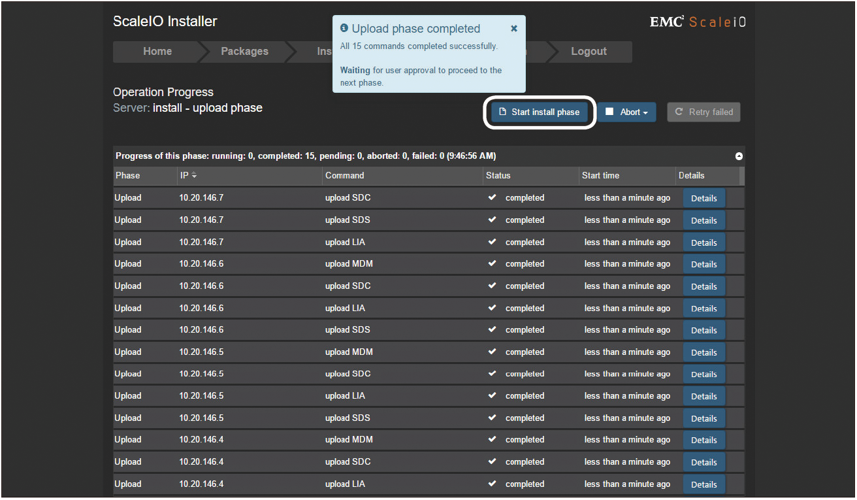Open Details for upload SDC on 10.20.146.4
The width and height of the screenshot is (857, 500).
pyautogui.click(x=704, y=462)
